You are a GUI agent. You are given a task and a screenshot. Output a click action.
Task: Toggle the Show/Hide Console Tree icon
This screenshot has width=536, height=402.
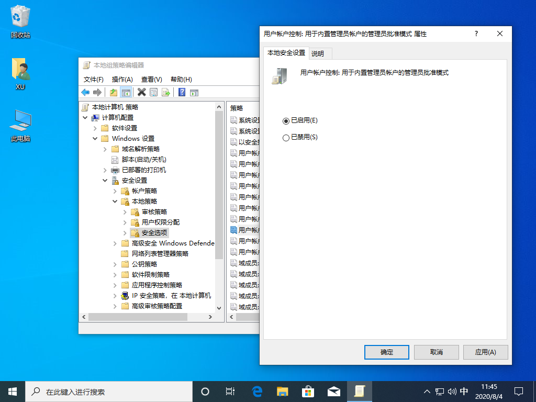tap(126, 92)
